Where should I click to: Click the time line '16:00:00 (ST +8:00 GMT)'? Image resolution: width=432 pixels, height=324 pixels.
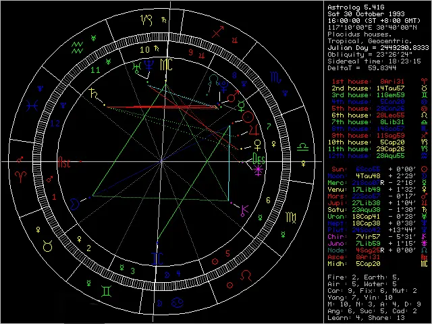(374, 21)
